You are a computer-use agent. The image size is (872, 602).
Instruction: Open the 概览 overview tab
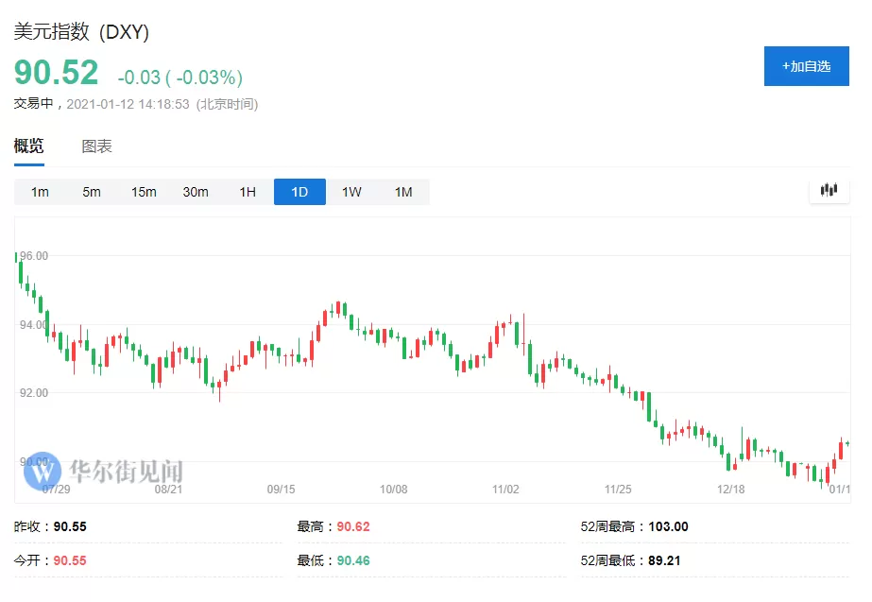point(29,146)
